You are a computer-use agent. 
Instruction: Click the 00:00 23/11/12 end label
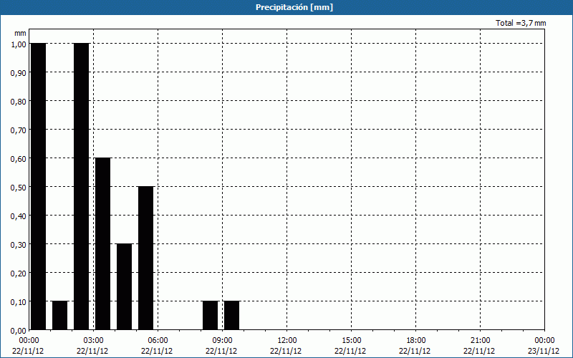544,346
